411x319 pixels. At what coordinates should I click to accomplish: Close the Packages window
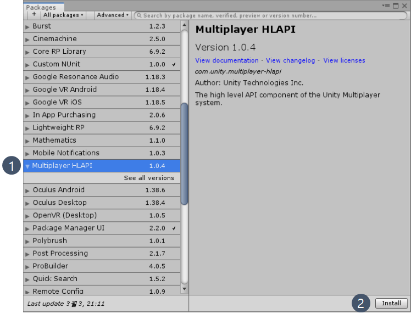[404, 5]
